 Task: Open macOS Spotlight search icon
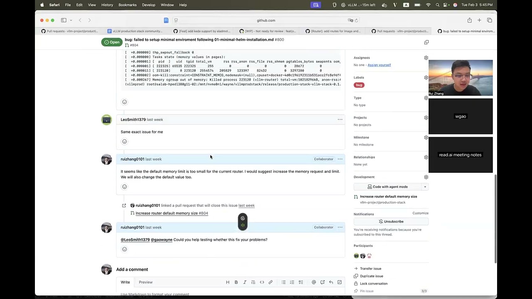click(438, 5)
